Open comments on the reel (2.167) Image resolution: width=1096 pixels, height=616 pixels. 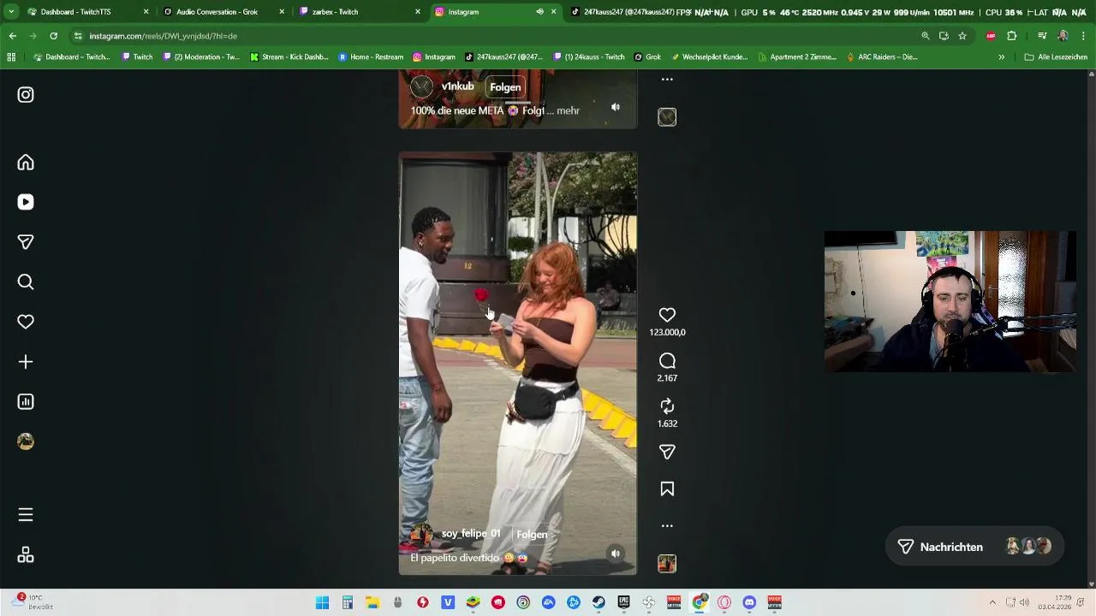[x=667, y=361]
